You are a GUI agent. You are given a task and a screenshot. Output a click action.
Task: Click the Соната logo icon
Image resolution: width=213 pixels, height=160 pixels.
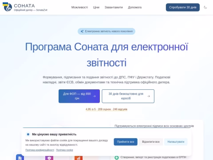(x=8, y=7)
